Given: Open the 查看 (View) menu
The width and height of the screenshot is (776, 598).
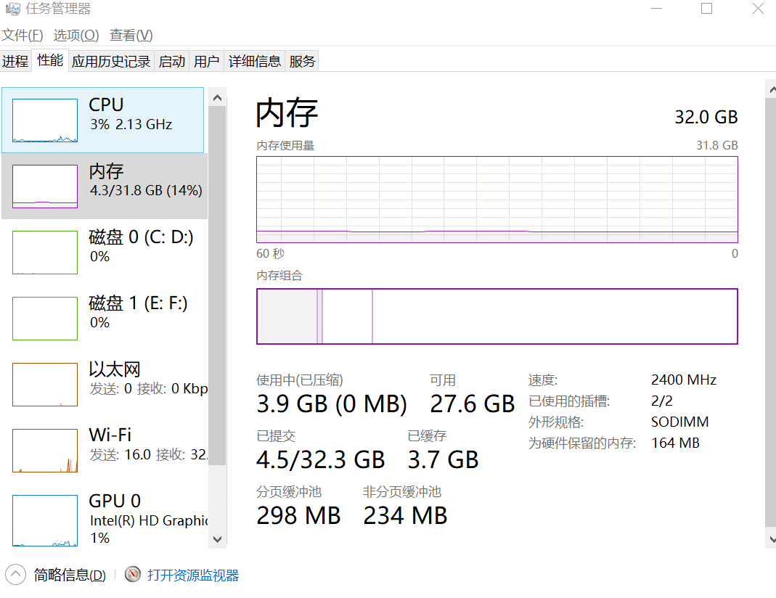Looking at the screenshot, I should coord(131,35).
